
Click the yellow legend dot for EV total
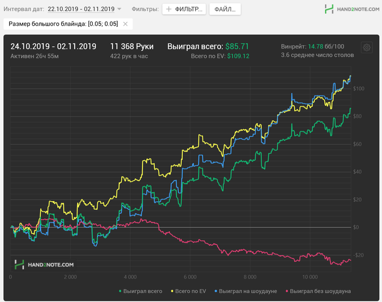pos(172,291)
